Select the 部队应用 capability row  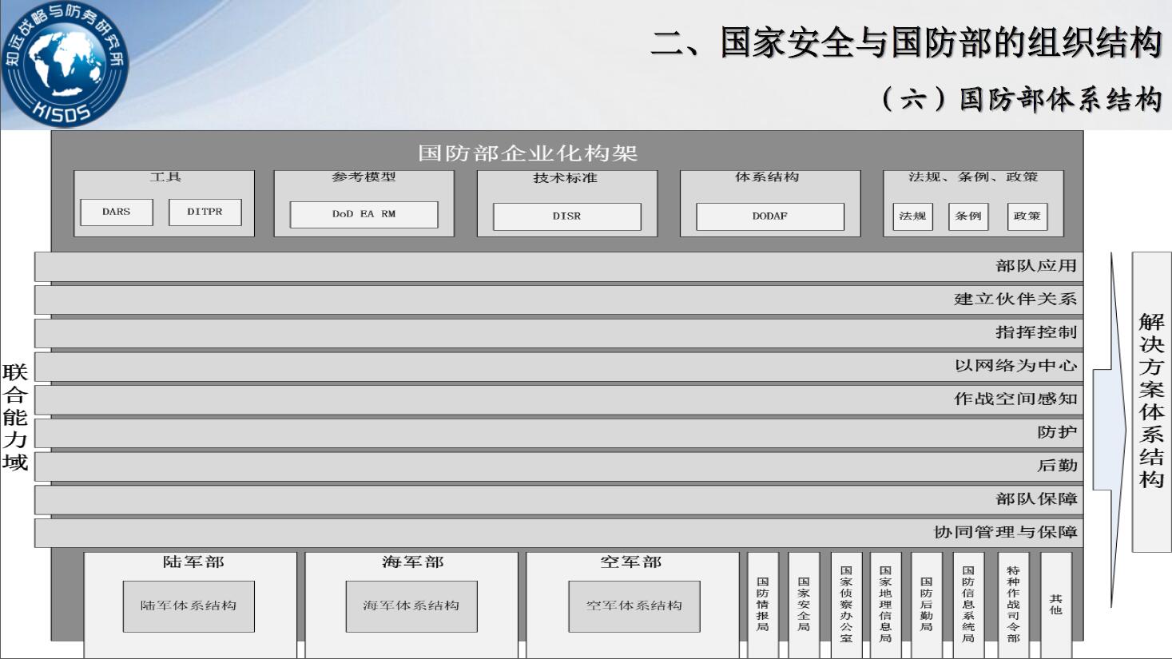[x=558, y=267]
